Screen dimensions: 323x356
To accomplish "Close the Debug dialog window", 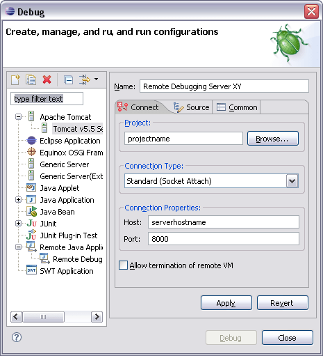I will pos(311,11).
